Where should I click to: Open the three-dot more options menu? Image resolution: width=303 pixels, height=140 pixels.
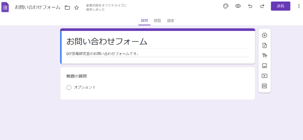pyautogui.click(x=299, y=6)
